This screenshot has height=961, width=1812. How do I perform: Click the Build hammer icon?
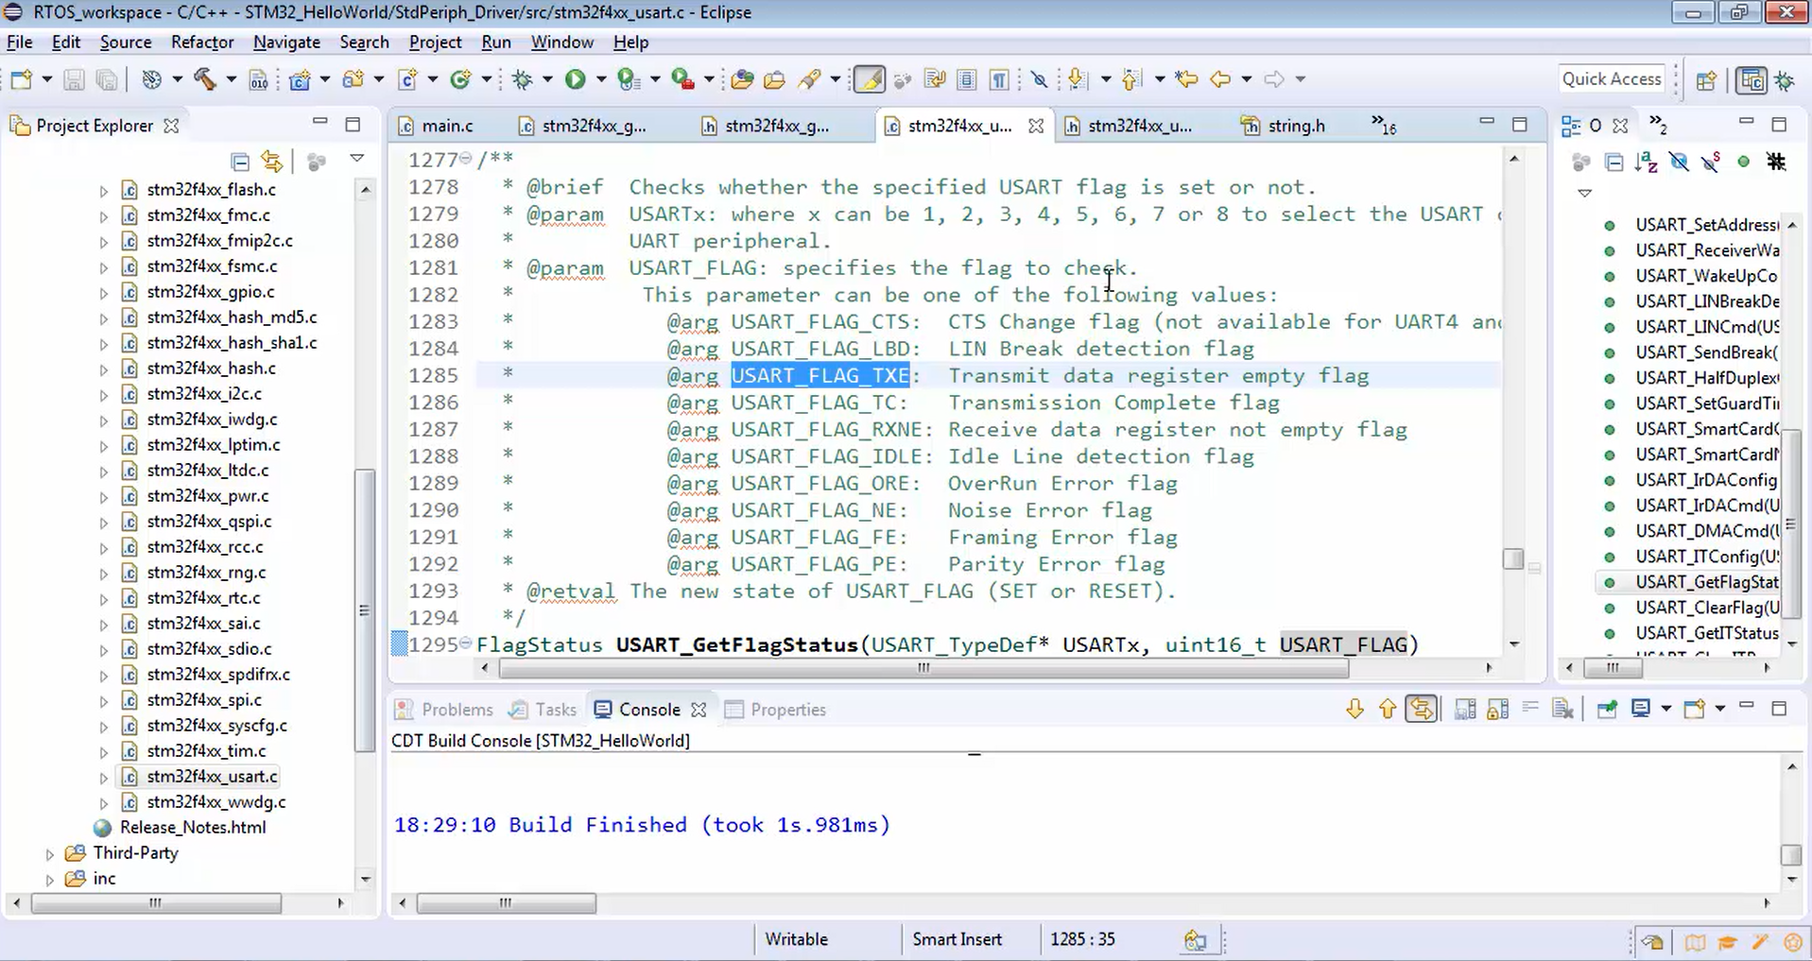point(205,79)
